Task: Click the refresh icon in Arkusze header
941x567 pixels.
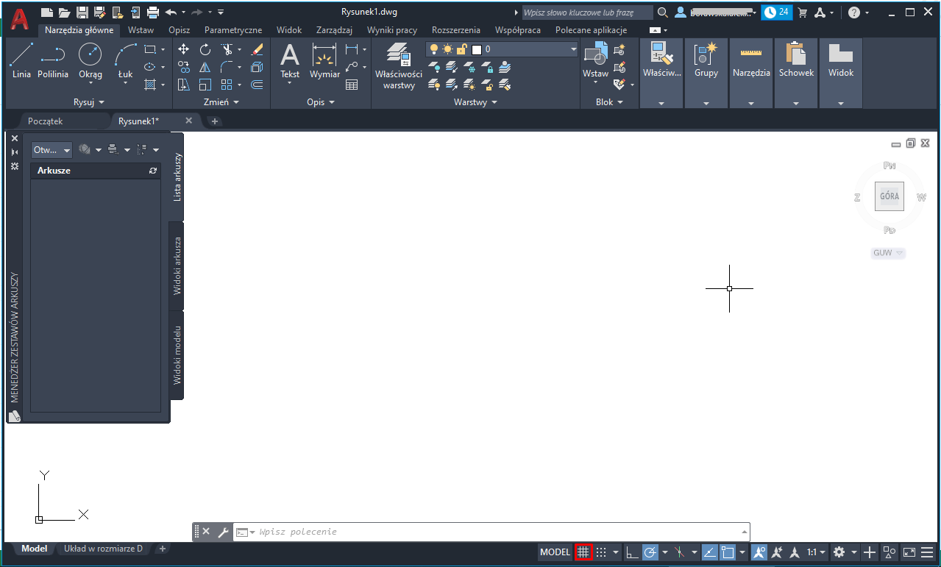Action: coord(153,171)
